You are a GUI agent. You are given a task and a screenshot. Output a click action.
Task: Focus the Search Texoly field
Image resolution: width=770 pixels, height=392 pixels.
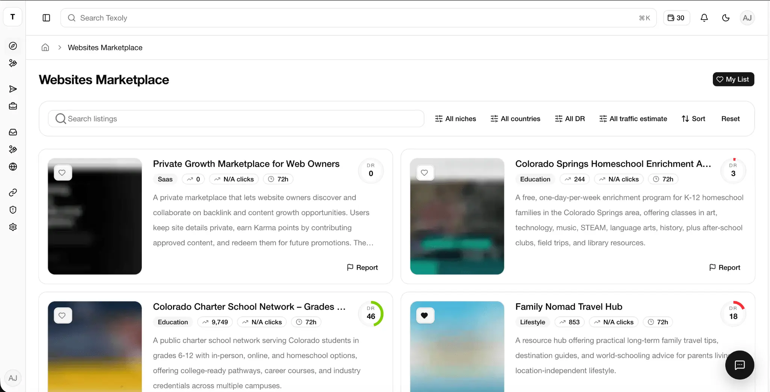tap(358, 18)
